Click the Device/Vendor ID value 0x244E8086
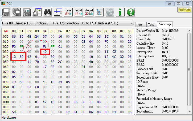Image resolution: width=193 pixels, height=121 pixels. 170,31
